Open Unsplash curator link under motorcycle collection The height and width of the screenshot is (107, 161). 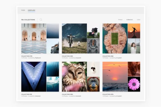click(78, 58)
